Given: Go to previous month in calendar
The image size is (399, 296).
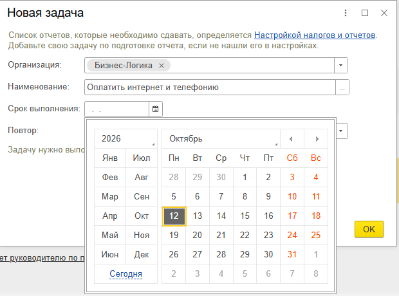Looking at the screenshot, I should (292, 139).
